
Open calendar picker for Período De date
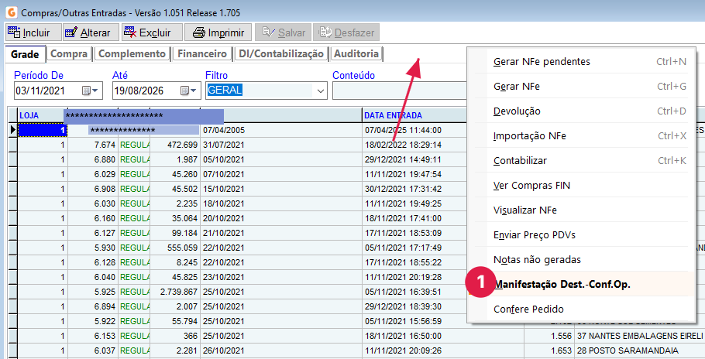coord(90,91)
